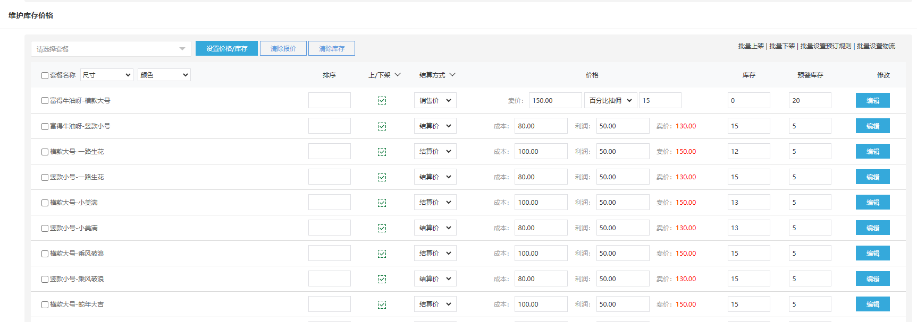The height and width of the screenshot is (322, 917).
Task: Click the 排序 input for 富得牛油呀-横款大号
Action: tap(329, 100)
